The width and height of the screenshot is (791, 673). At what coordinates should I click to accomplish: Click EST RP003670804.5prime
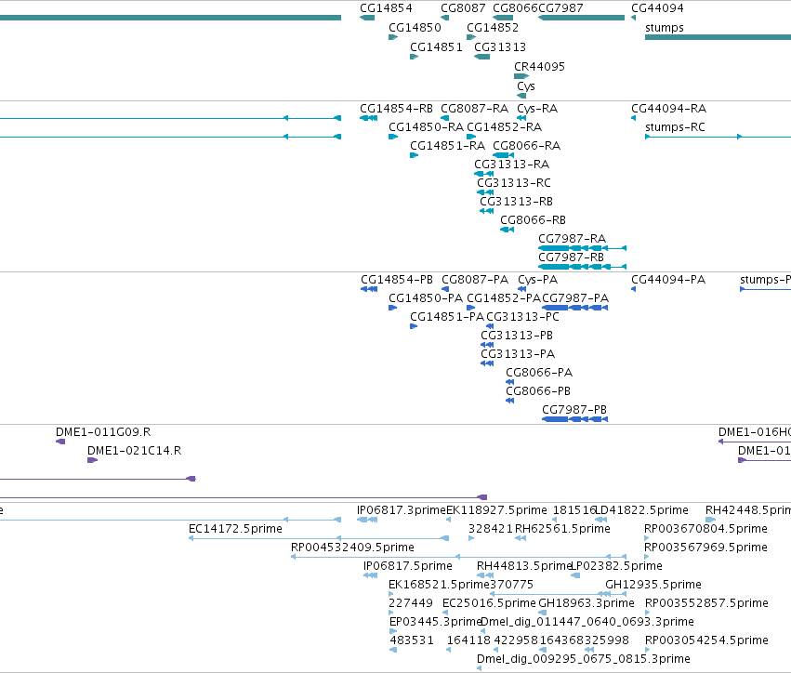click(705, 529)
